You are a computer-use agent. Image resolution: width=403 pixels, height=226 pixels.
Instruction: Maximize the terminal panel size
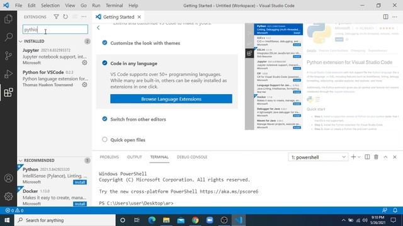[x=385, y=157]
